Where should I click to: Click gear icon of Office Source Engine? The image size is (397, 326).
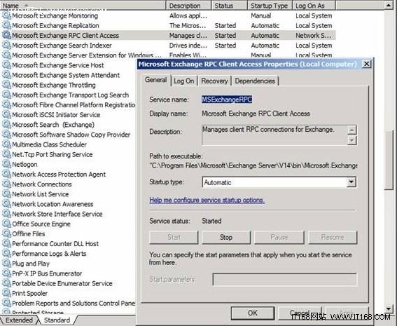(6, 224)
